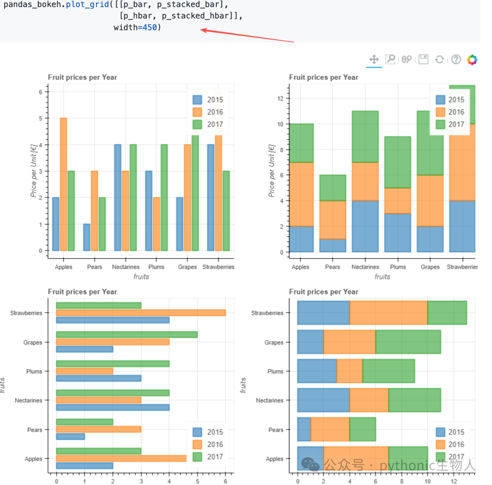Click blue 2015 Pears bar in grouped vertical chart
Image resolution: width=492 pixels, height=485 pixels.
87,237
